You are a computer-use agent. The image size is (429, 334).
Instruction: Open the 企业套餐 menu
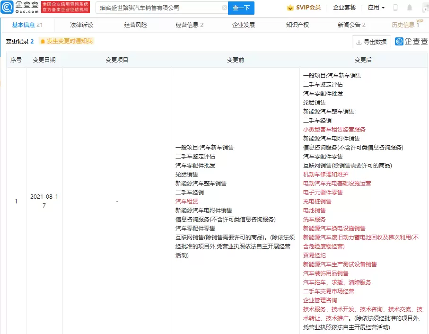(x=344, y=8)
